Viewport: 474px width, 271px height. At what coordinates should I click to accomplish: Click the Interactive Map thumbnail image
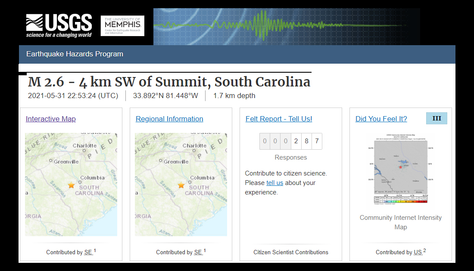[71, 185]
